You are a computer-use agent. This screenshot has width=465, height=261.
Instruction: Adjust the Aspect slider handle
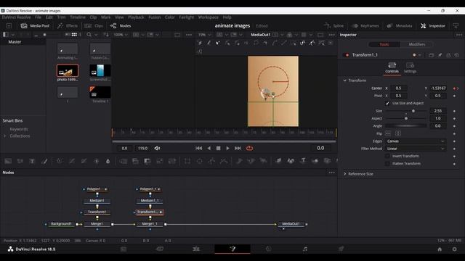pos(406,118)
